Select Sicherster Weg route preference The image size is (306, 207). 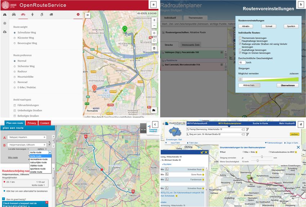(x=15, y=66)
